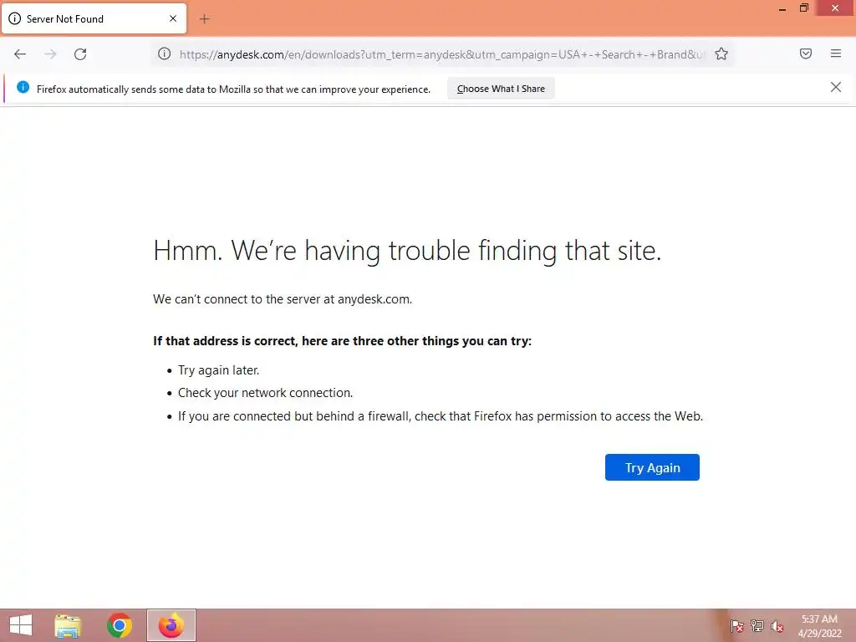Open site information icon in address bar
The image size is (856, 642).
click(x=165, y=53)
